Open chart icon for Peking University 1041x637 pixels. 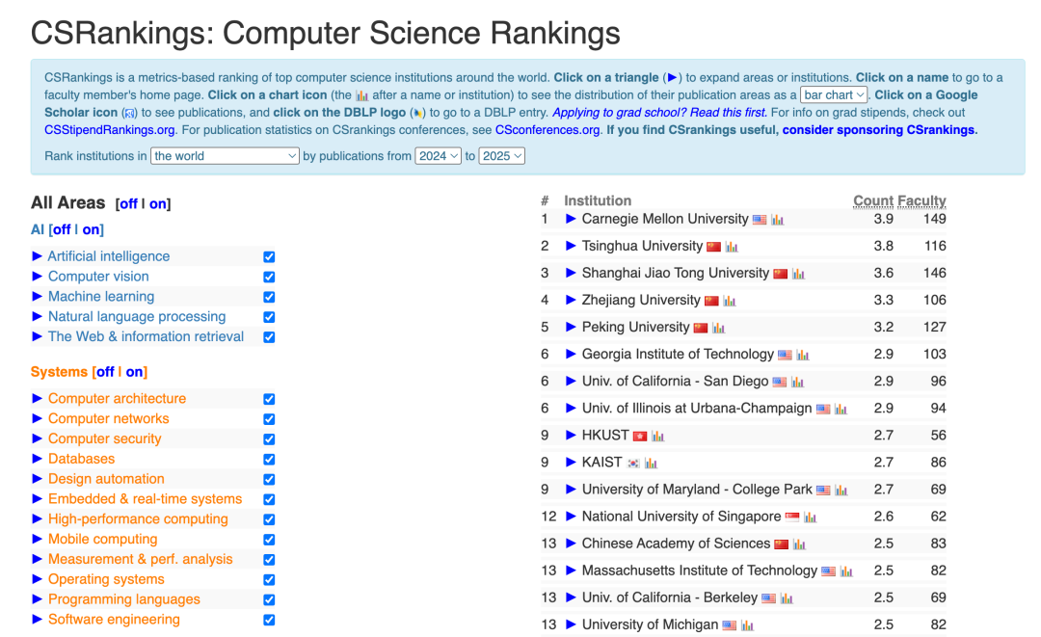click(718, 328)
